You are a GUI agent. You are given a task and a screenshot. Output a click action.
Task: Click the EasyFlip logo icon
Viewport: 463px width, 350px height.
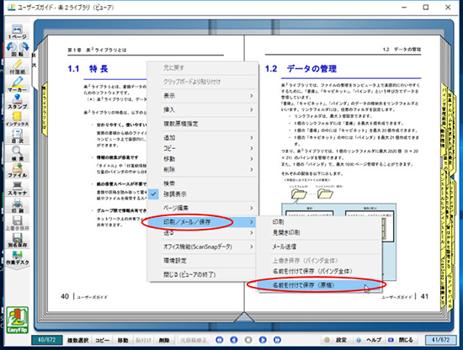[17, 320]
